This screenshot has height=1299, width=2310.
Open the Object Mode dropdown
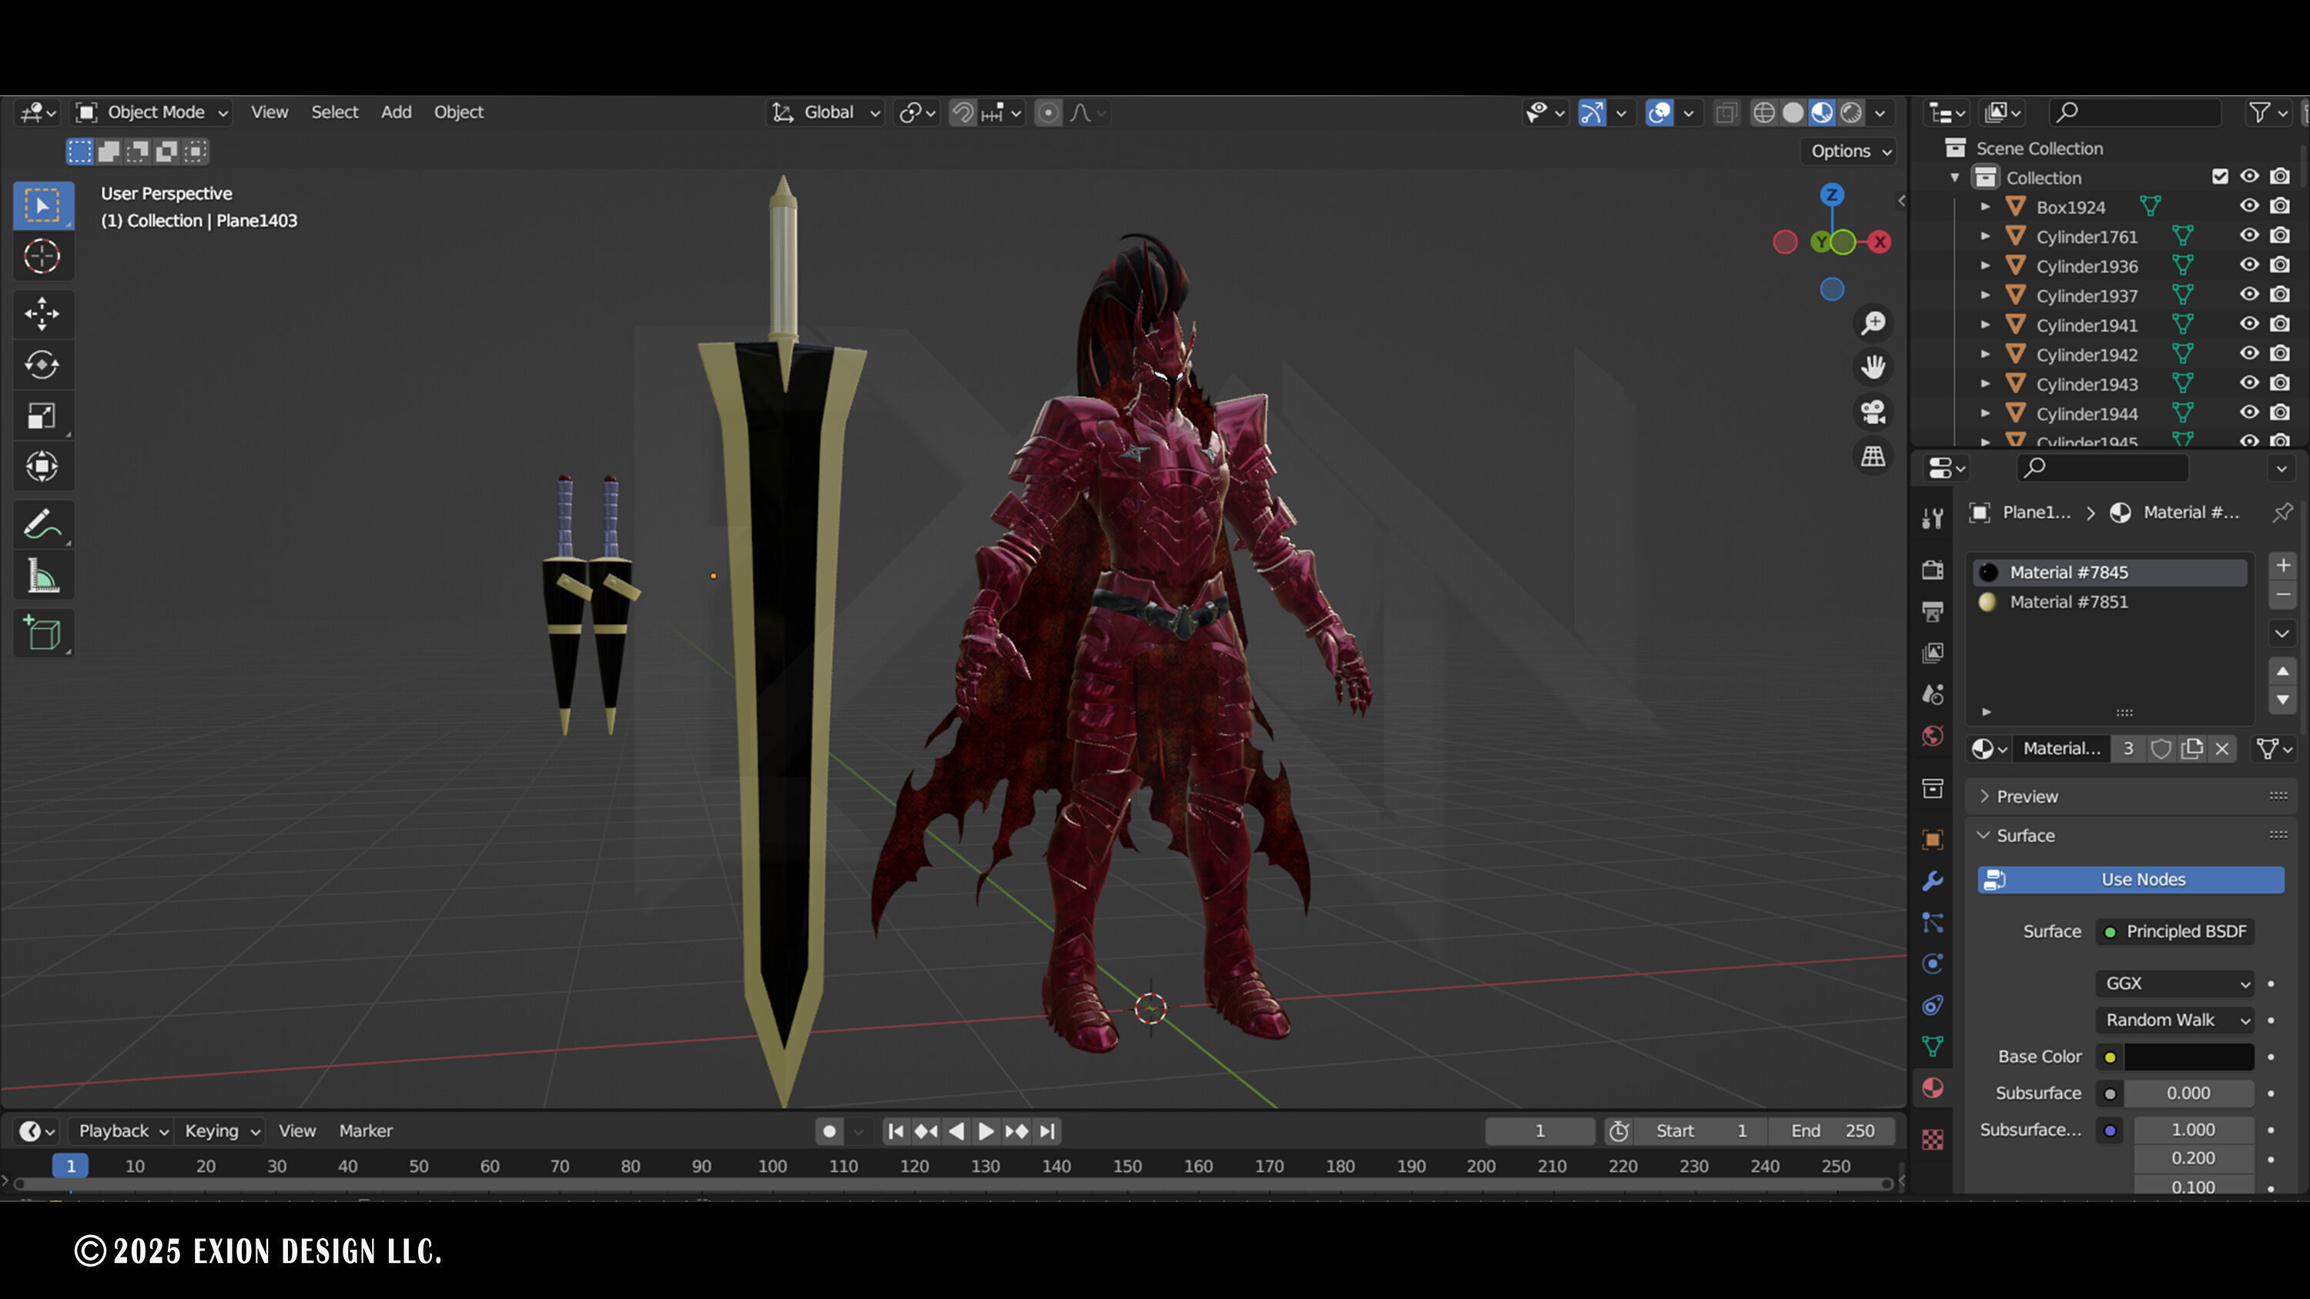click(x=152, y=112)
